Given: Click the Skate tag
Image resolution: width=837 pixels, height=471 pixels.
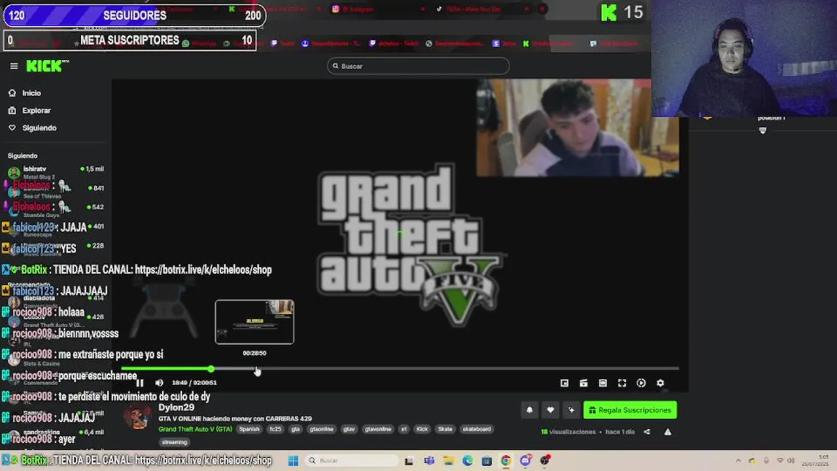Looking at the screenshot, I should pyautogui.click(x=445, y=429).
